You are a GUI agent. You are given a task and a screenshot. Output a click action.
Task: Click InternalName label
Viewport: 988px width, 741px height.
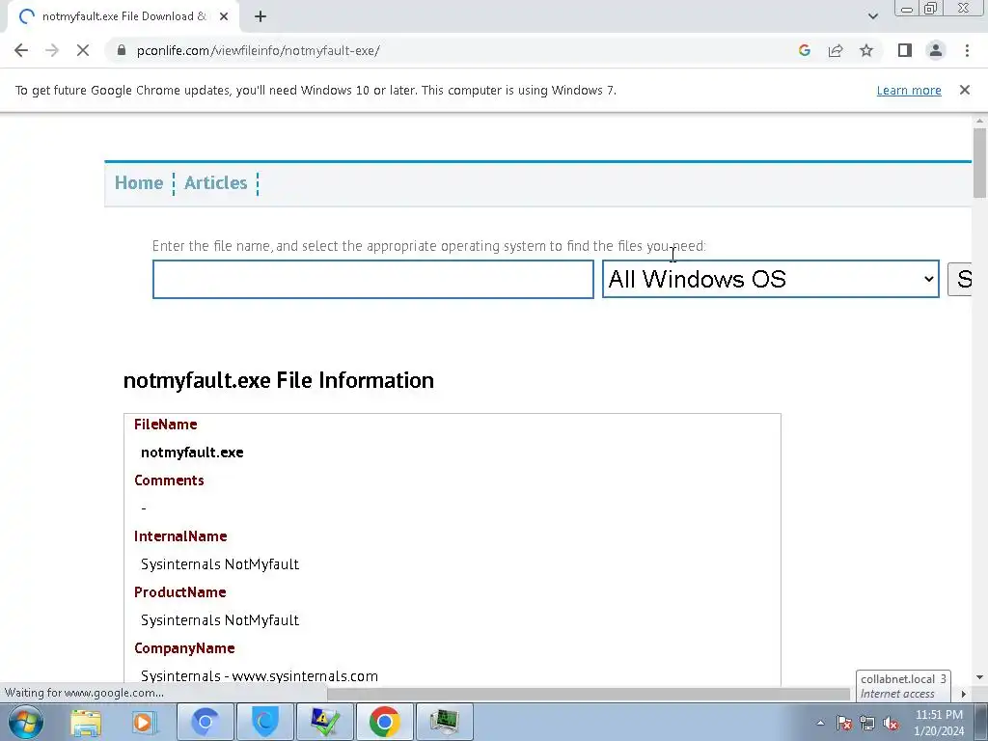click(x=180, y=536)
